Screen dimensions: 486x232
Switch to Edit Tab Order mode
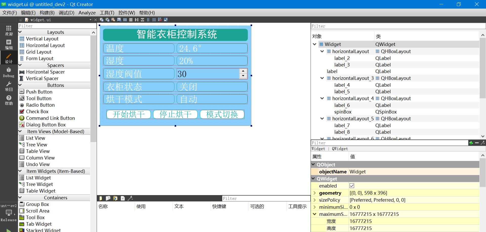tap(119, 19)
